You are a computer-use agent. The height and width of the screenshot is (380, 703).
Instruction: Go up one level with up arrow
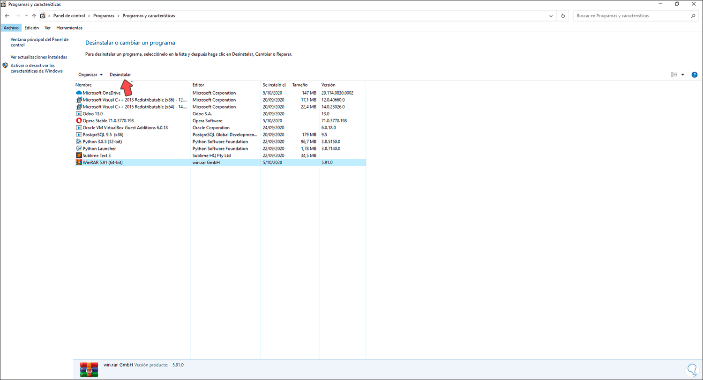(x=34, y=16)
